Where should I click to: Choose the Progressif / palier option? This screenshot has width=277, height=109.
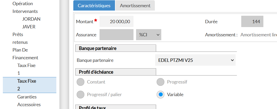click(81, 95)
